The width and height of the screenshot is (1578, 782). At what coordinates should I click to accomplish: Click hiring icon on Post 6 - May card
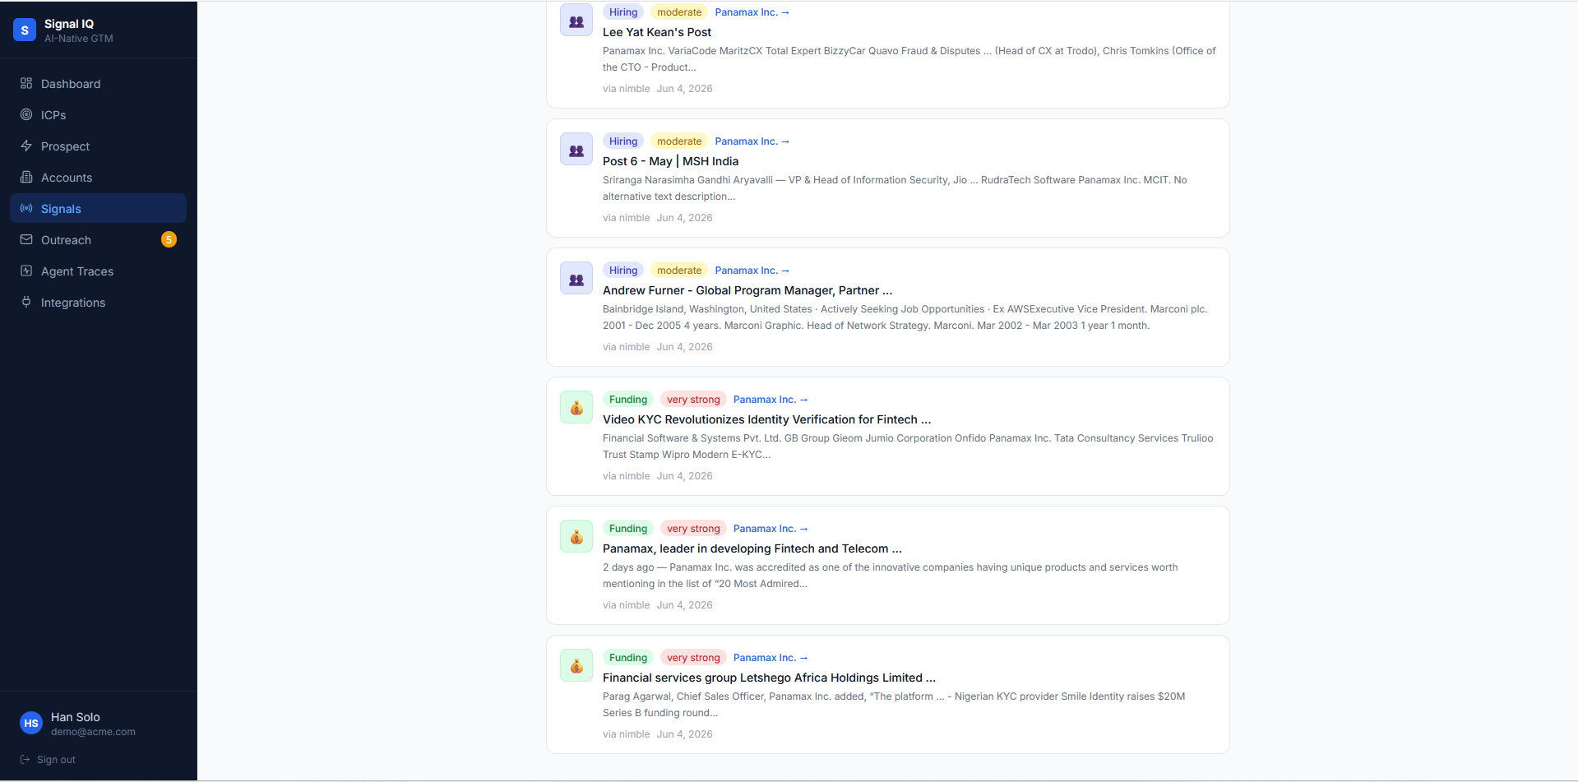pyautogui.click(x=576, y=150)
